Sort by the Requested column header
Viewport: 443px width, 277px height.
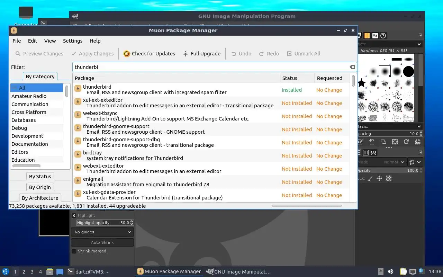pos(332,78)
